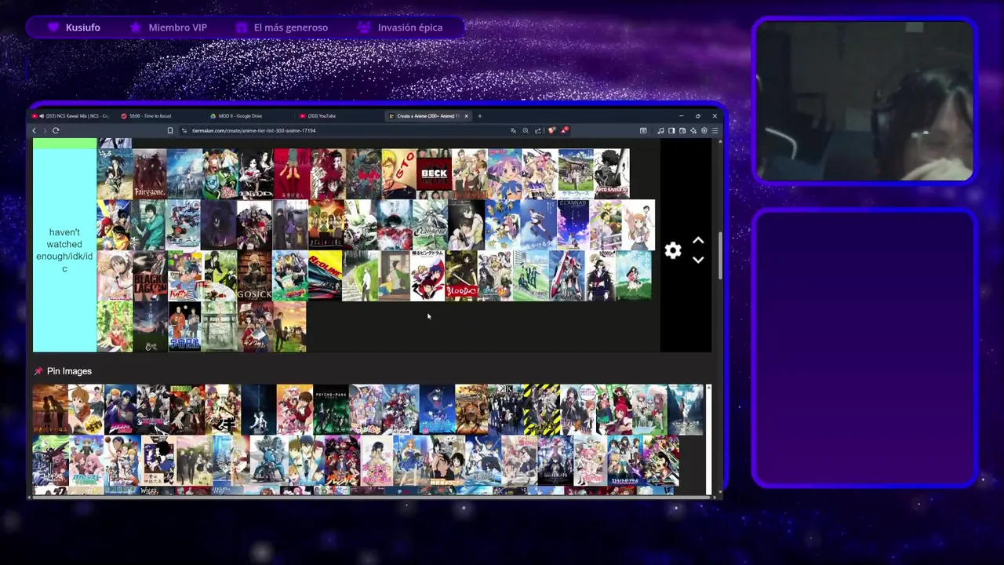Go back in the browser
This screenshot has width=1004, height=565.
[x=34, y=130]
